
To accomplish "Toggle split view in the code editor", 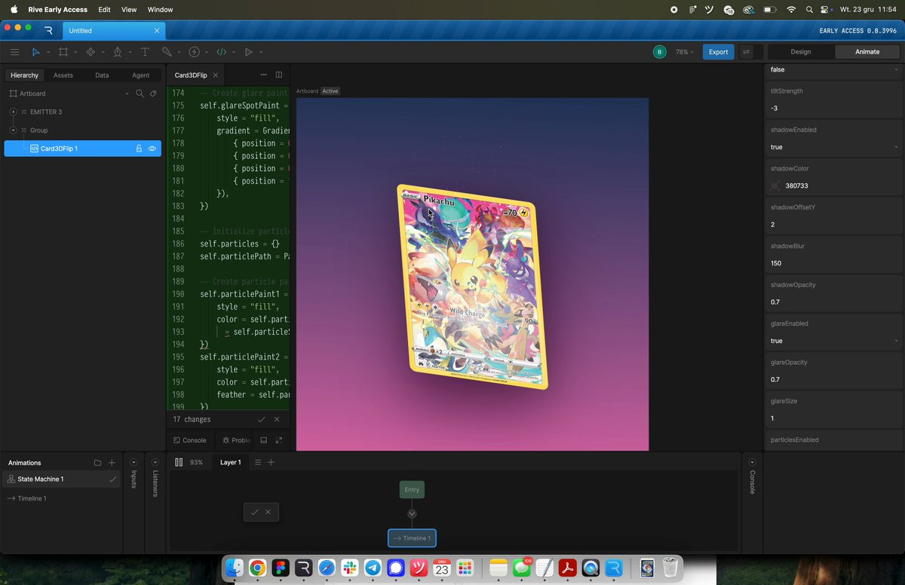I will [x=279, y=75].
